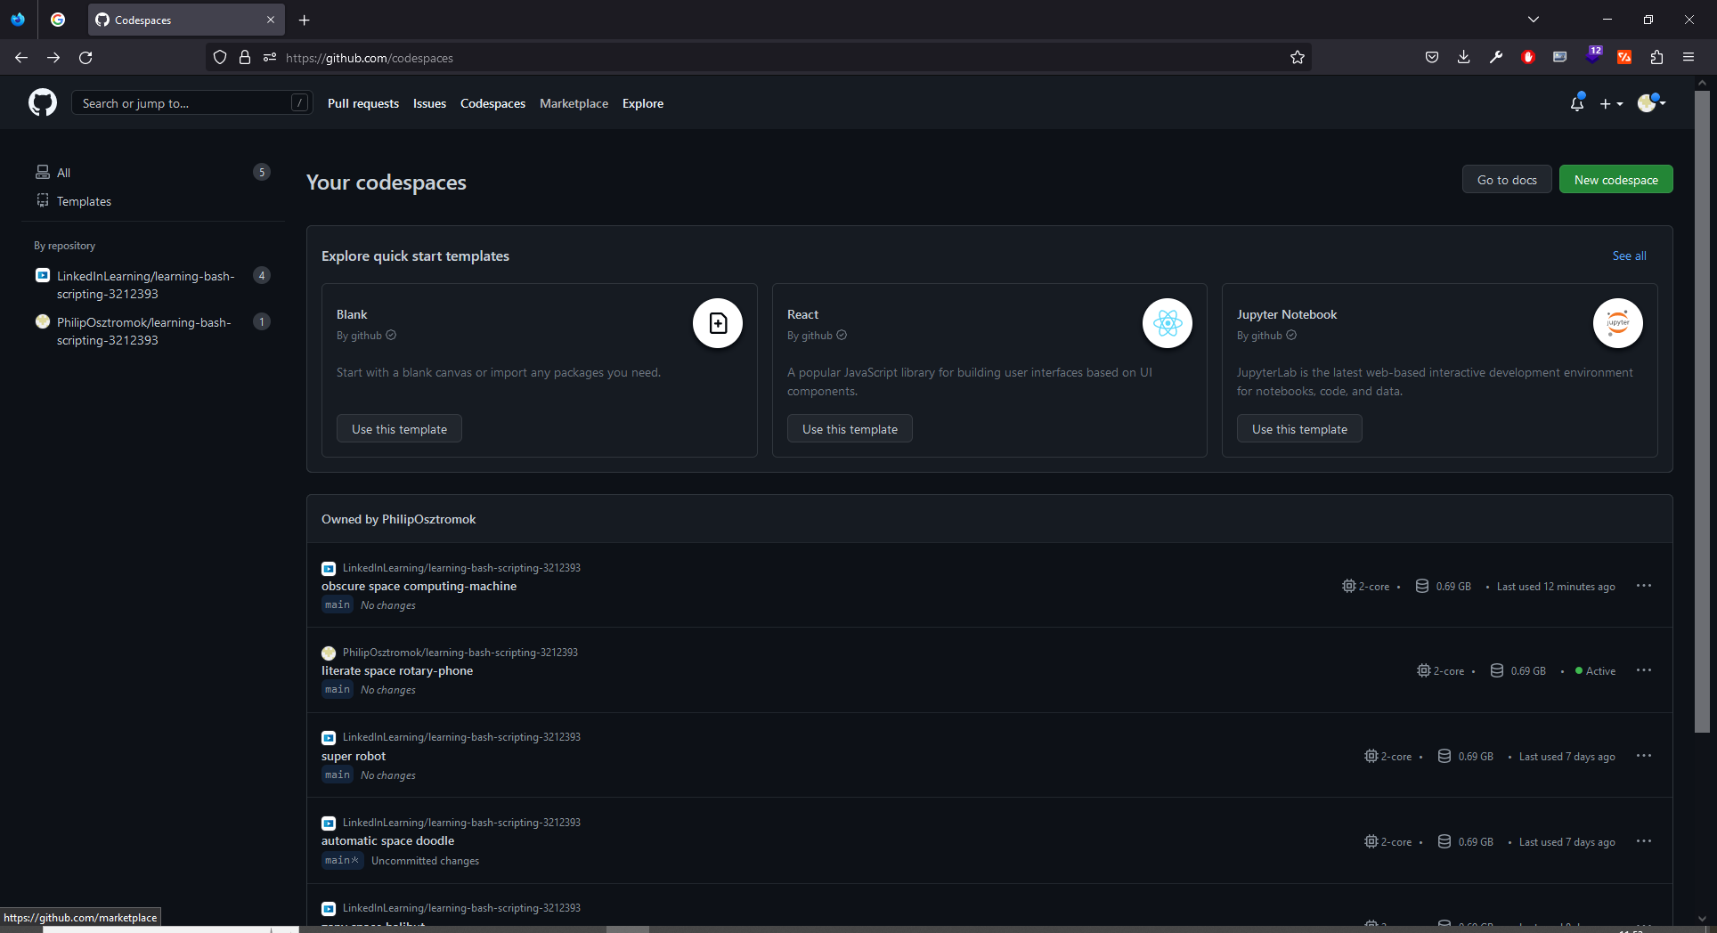Open the notifications bell icon
This screenshot has width=1717, height=933.
[1577, 103]
